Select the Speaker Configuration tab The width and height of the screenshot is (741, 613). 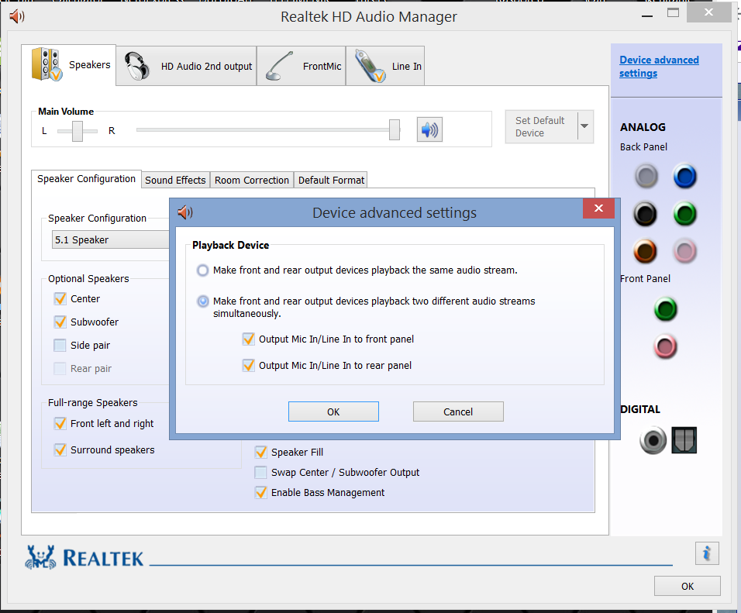pos(87,179)
